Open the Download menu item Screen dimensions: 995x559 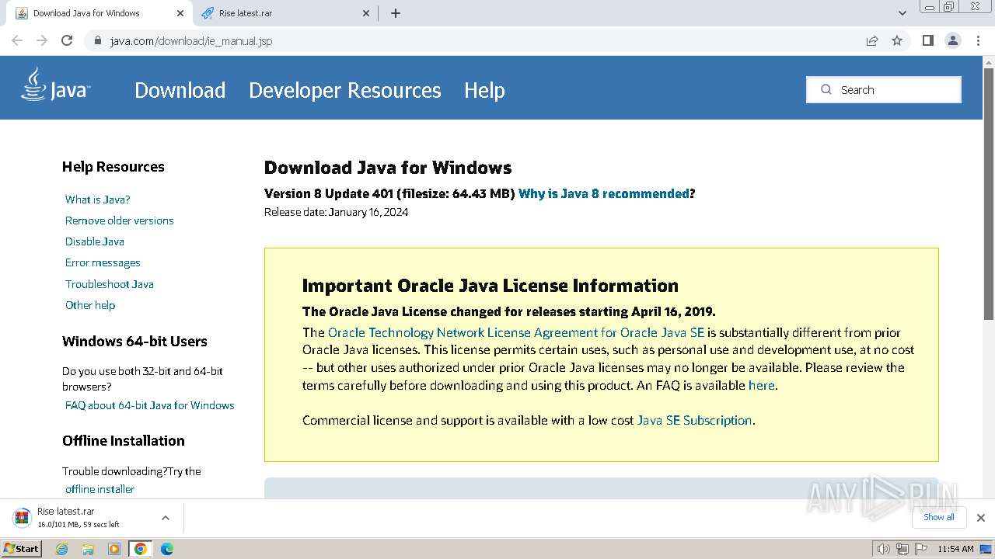point(180,90)
